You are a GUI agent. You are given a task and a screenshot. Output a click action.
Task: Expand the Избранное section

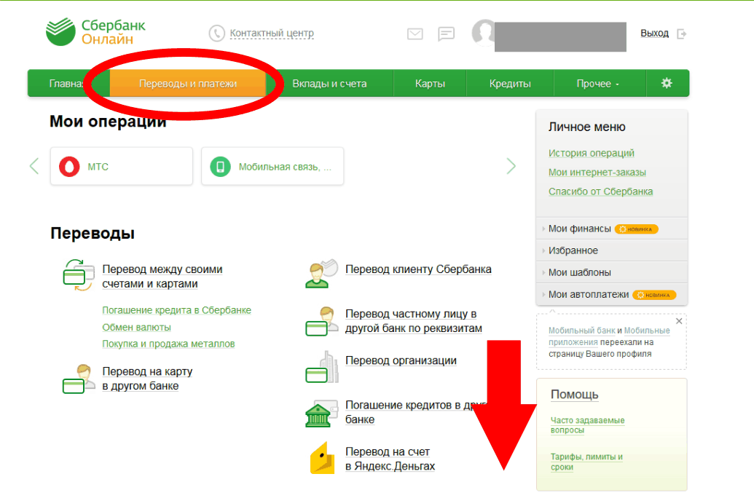coord(611,250)
